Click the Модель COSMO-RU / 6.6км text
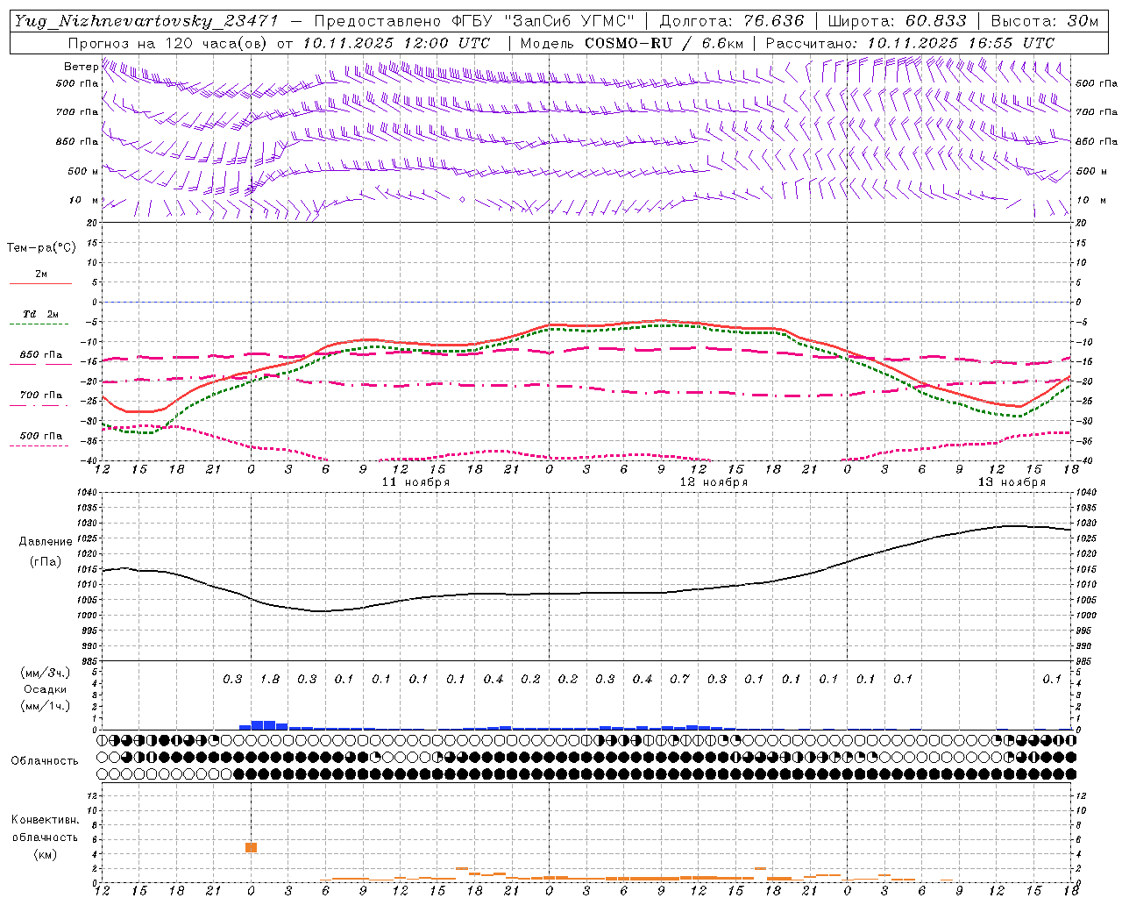Viewport: 1122px width, 898px height. 632,43
